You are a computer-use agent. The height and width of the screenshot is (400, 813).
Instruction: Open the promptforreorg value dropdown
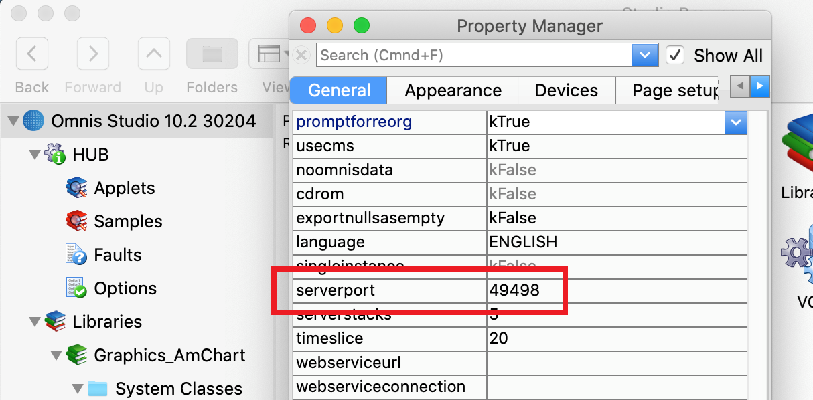tap(735, 122)
